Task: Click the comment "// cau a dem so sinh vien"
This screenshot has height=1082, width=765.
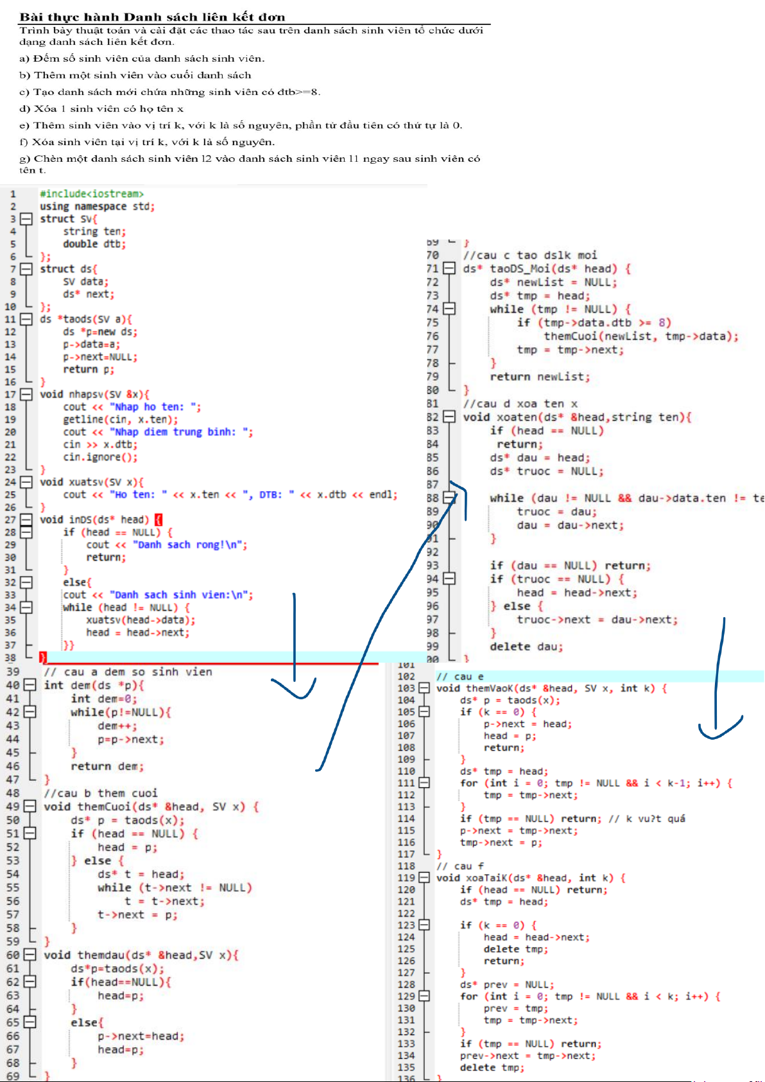Action: click(x=128, y=672)
